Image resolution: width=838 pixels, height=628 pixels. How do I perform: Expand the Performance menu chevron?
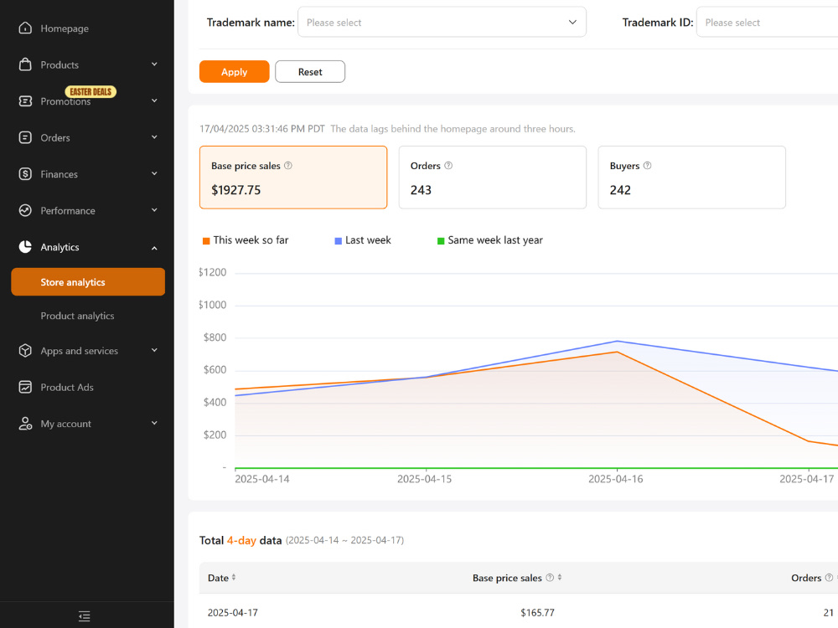(x=154, y=210)
